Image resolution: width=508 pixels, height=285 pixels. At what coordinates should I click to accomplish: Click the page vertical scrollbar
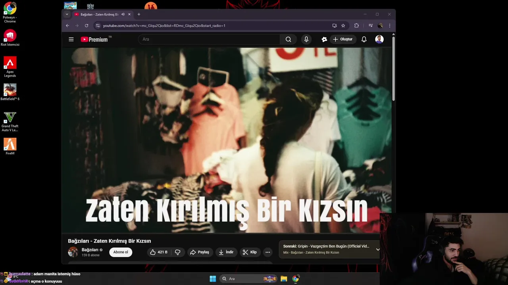(394, 69)
